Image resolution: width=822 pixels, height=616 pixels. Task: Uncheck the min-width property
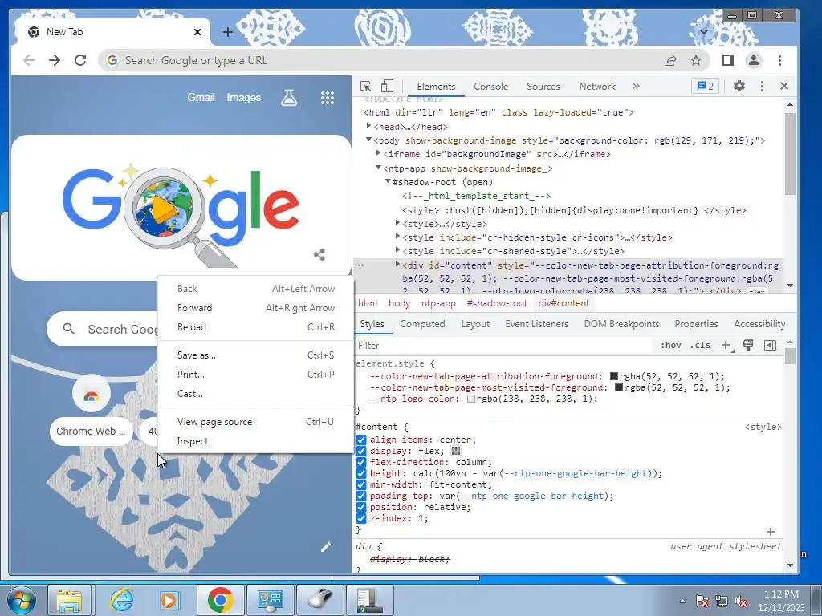click(361, 484)
